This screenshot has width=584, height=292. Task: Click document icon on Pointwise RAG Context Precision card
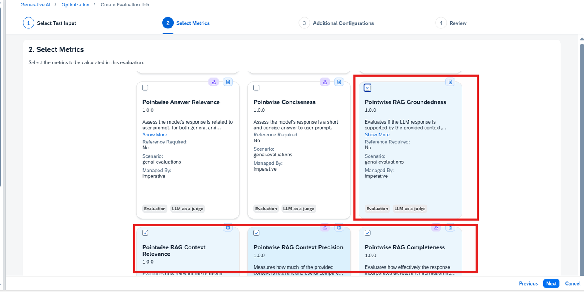pyautogui.click(x=339, y=227)
